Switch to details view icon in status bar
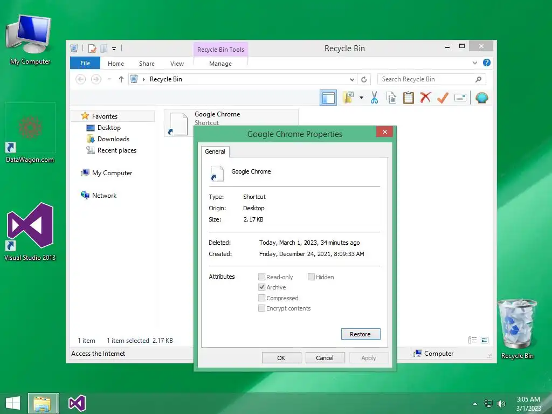The height and width of the screenshot is (414, 552). 472,340
